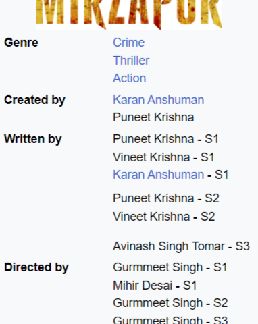The height and width of the screenshot is (324, 258).
Task: Click the Directed by label
Action: [36, 267]
